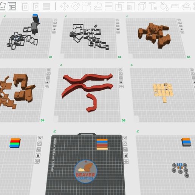Auto orient objects on plate 05

(x=121, y=74)
